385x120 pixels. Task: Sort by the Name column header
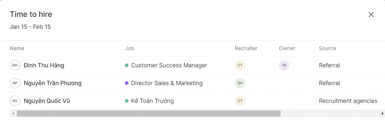coord(17,48)
